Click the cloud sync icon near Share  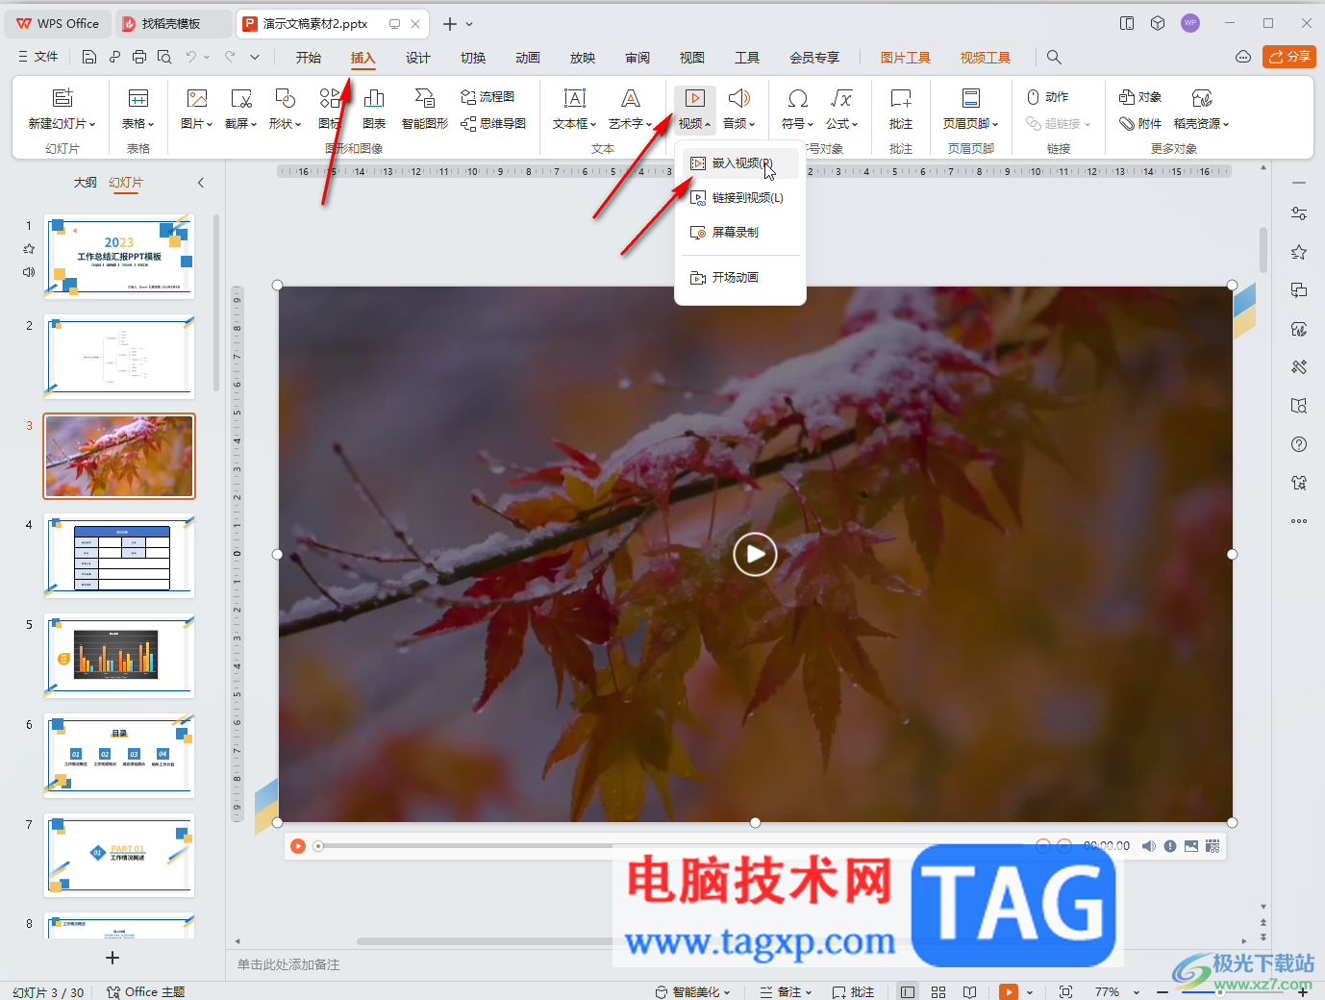tap(1243, 58)
